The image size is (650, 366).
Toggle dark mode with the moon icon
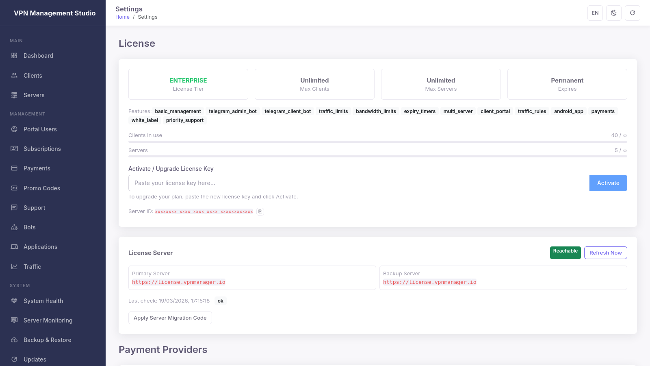[613, 13]
